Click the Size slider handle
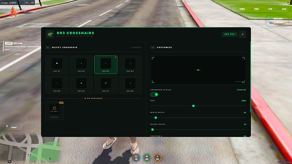The width and height of the screenshot is (292, 164). pyautogui.click(x=193, y=106)
